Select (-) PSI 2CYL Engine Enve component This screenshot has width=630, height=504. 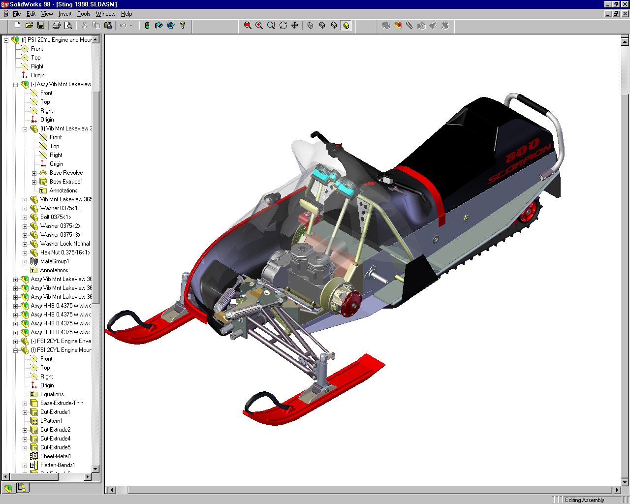[x=61, y=341]
